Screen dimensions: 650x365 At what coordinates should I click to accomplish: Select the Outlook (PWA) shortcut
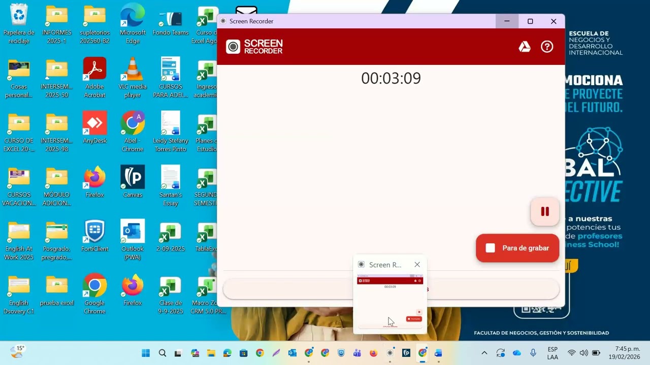click(133, 241)
